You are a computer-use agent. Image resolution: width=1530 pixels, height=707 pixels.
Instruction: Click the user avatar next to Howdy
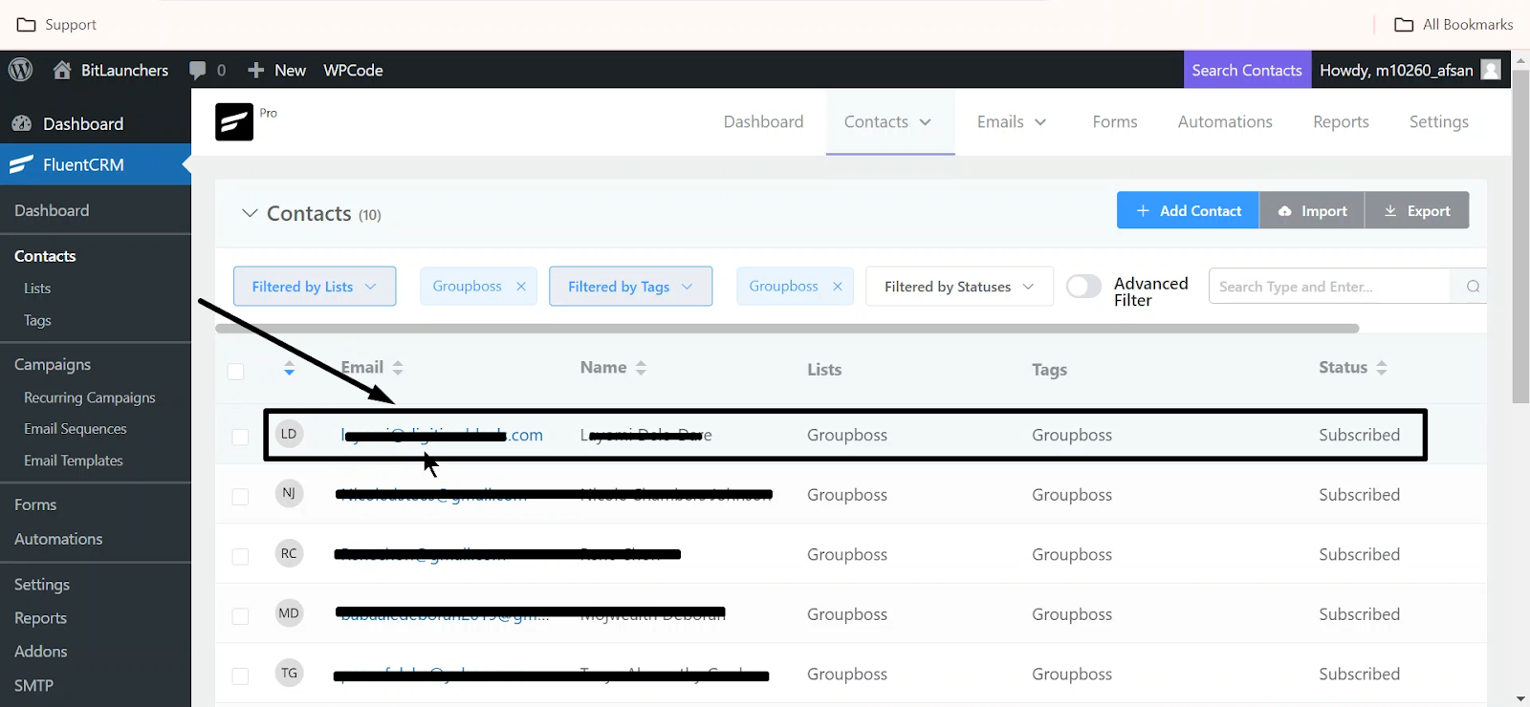[x=1490, y=70]
